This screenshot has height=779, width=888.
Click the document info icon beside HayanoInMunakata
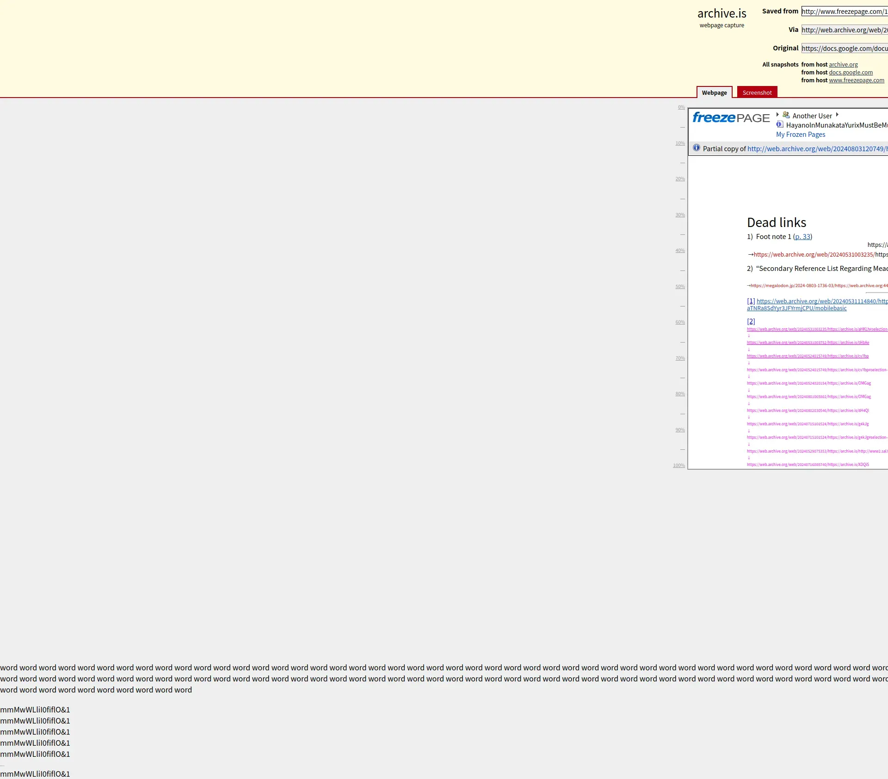coord(780,124)
